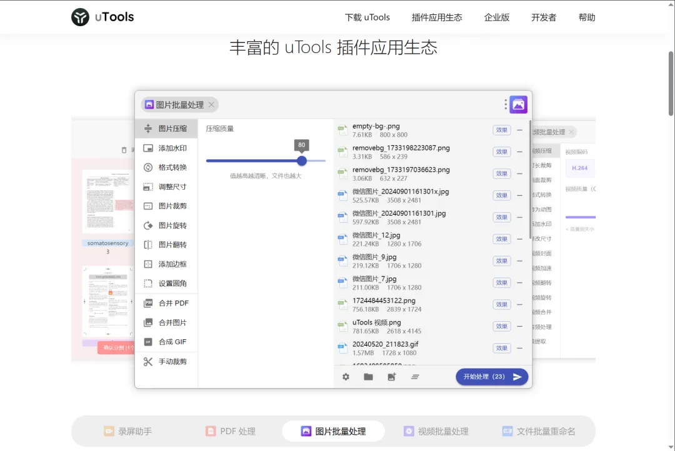The image size is (675, 451).
Task: Select file row 微信图片_20240901161301.jpg
Action: point(431,217)
